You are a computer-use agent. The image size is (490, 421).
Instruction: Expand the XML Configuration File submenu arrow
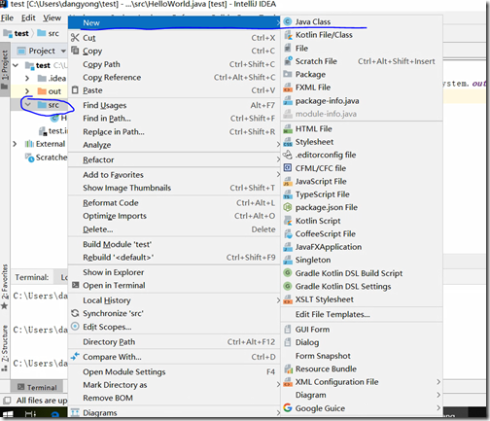[x=438, y=382]
